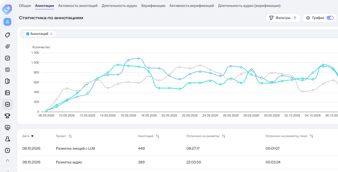Open the user avatar 'Д' menu
The height and width of the screenshot is (172, 338).
point(7,22)
